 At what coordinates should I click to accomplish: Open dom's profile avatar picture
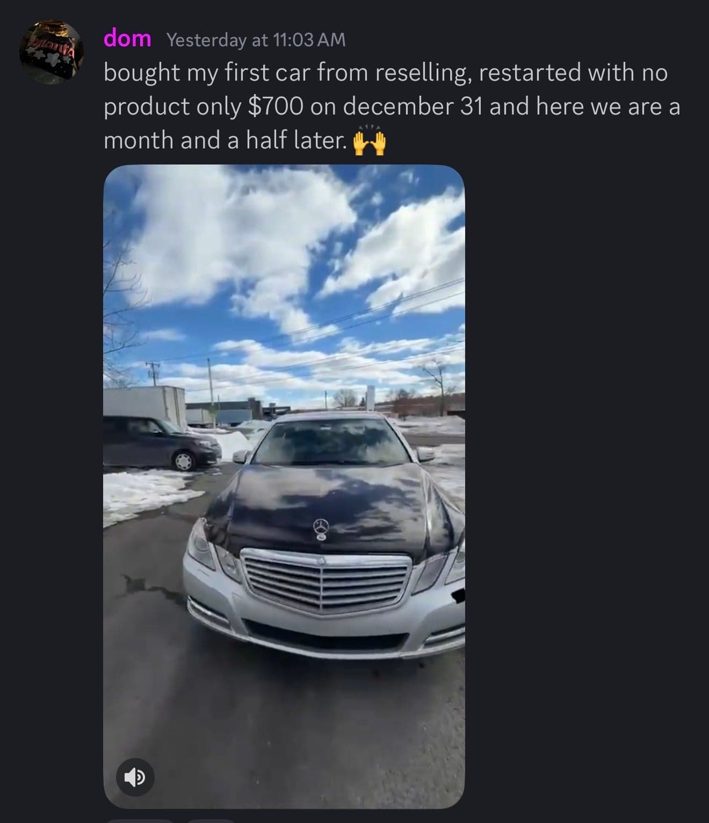[51, 52]
